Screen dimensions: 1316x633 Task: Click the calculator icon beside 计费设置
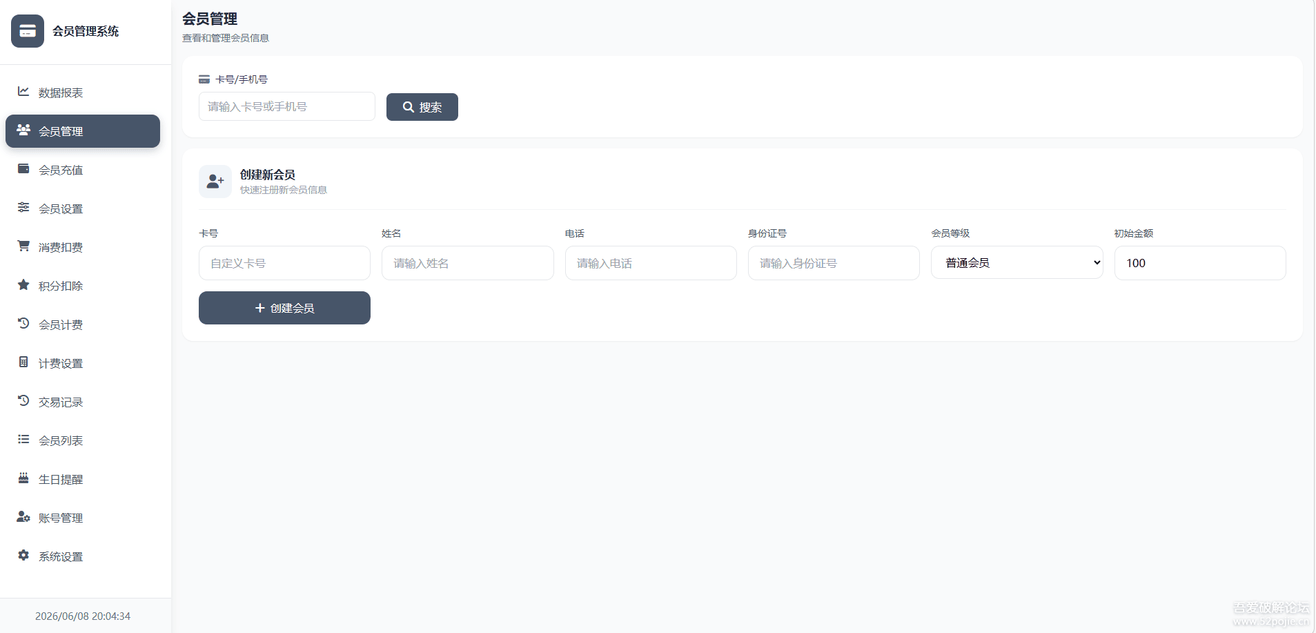23,362
